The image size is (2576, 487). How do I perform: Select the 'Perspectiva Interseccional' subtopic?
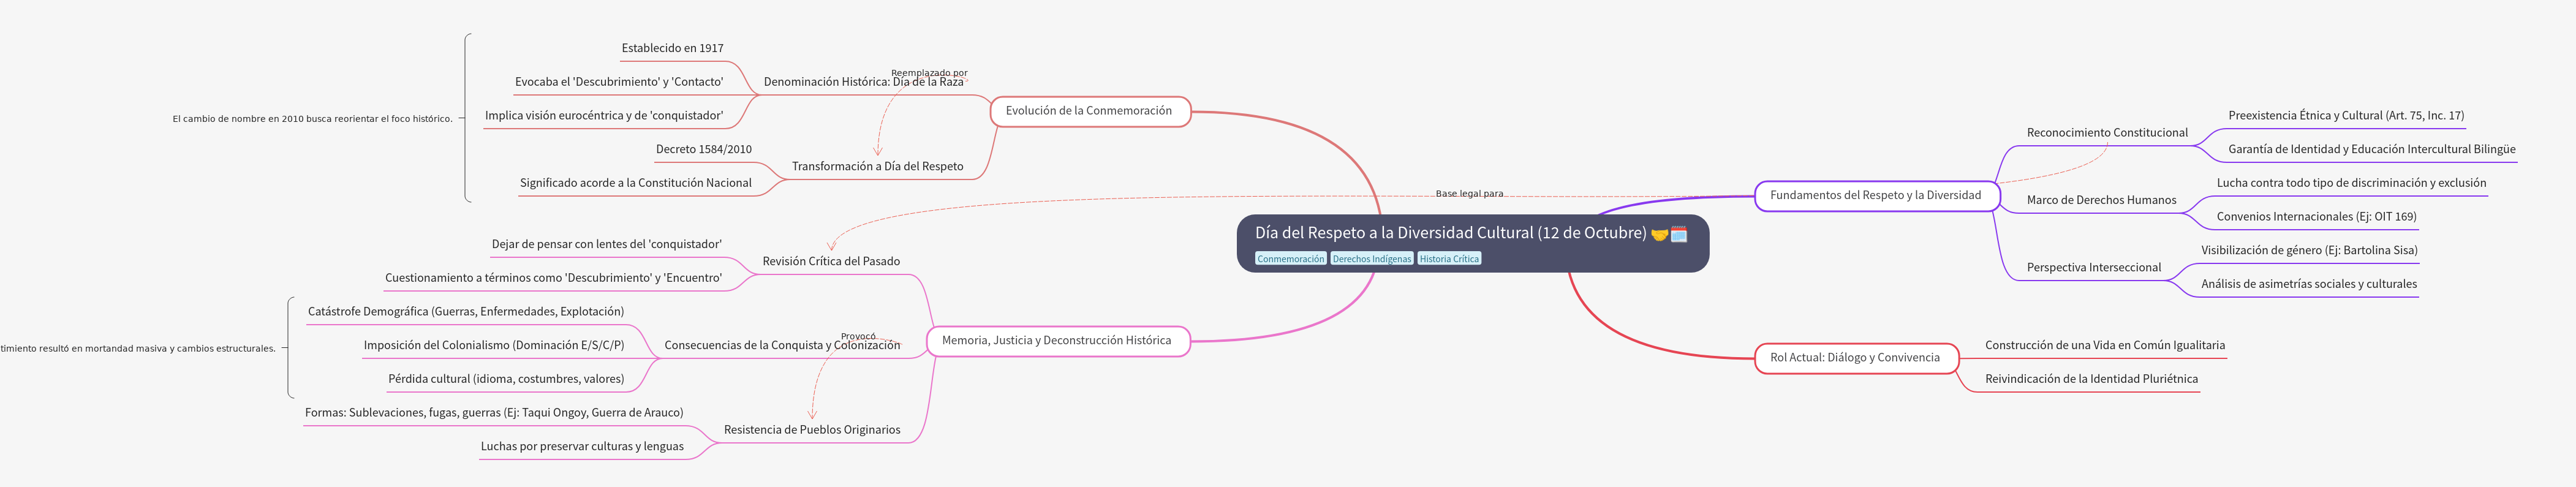[2093, 268]
